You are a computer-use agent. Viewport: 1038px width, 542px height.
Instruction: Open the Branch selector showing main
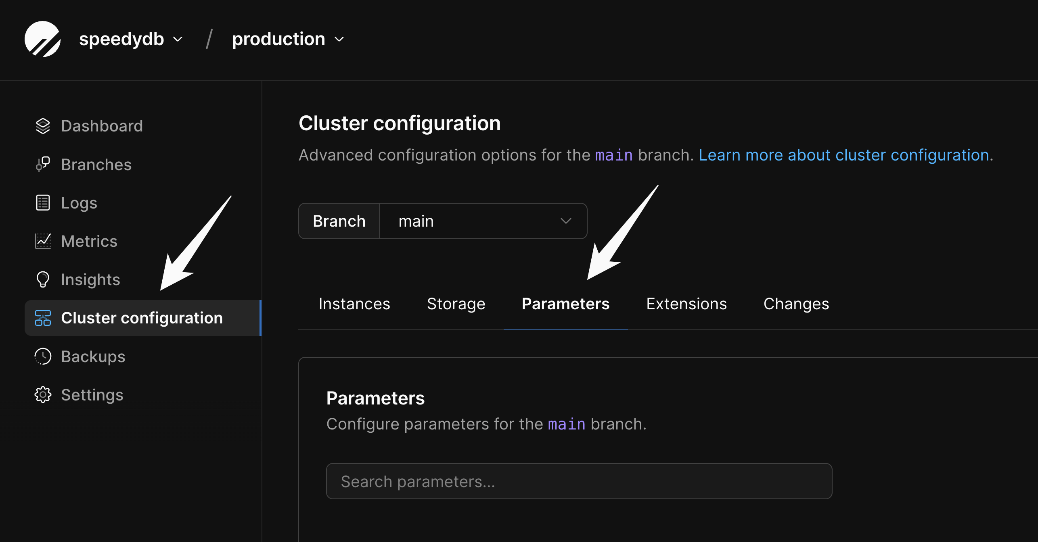click(x=483, y=221)
